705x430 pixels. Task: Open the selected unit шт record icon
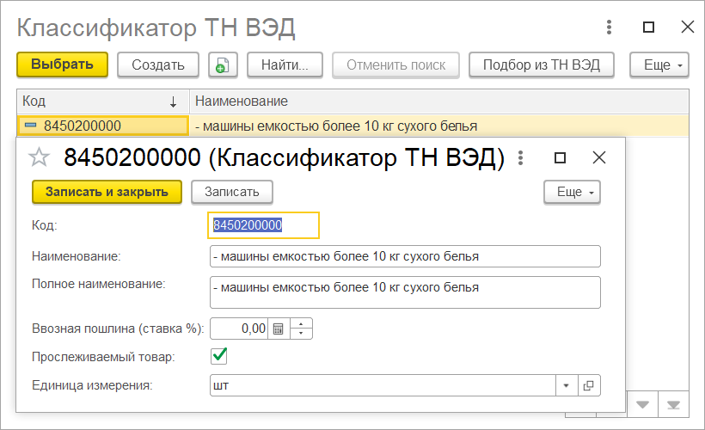(589, 385)
